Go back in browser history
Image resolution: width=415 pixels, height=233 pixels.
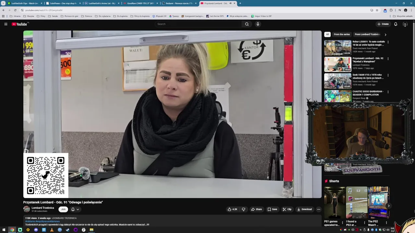click(4, 10)
